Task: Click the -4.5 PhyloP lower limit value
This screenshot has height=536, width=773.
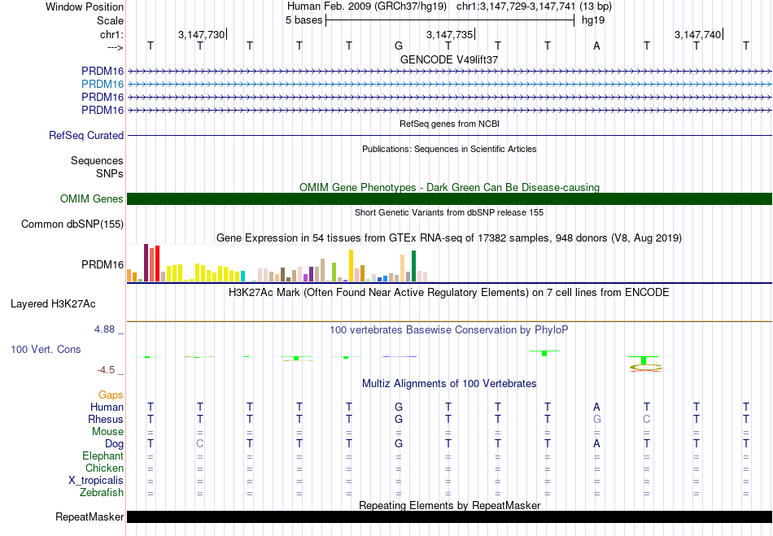Action: (x=106, y=370)
